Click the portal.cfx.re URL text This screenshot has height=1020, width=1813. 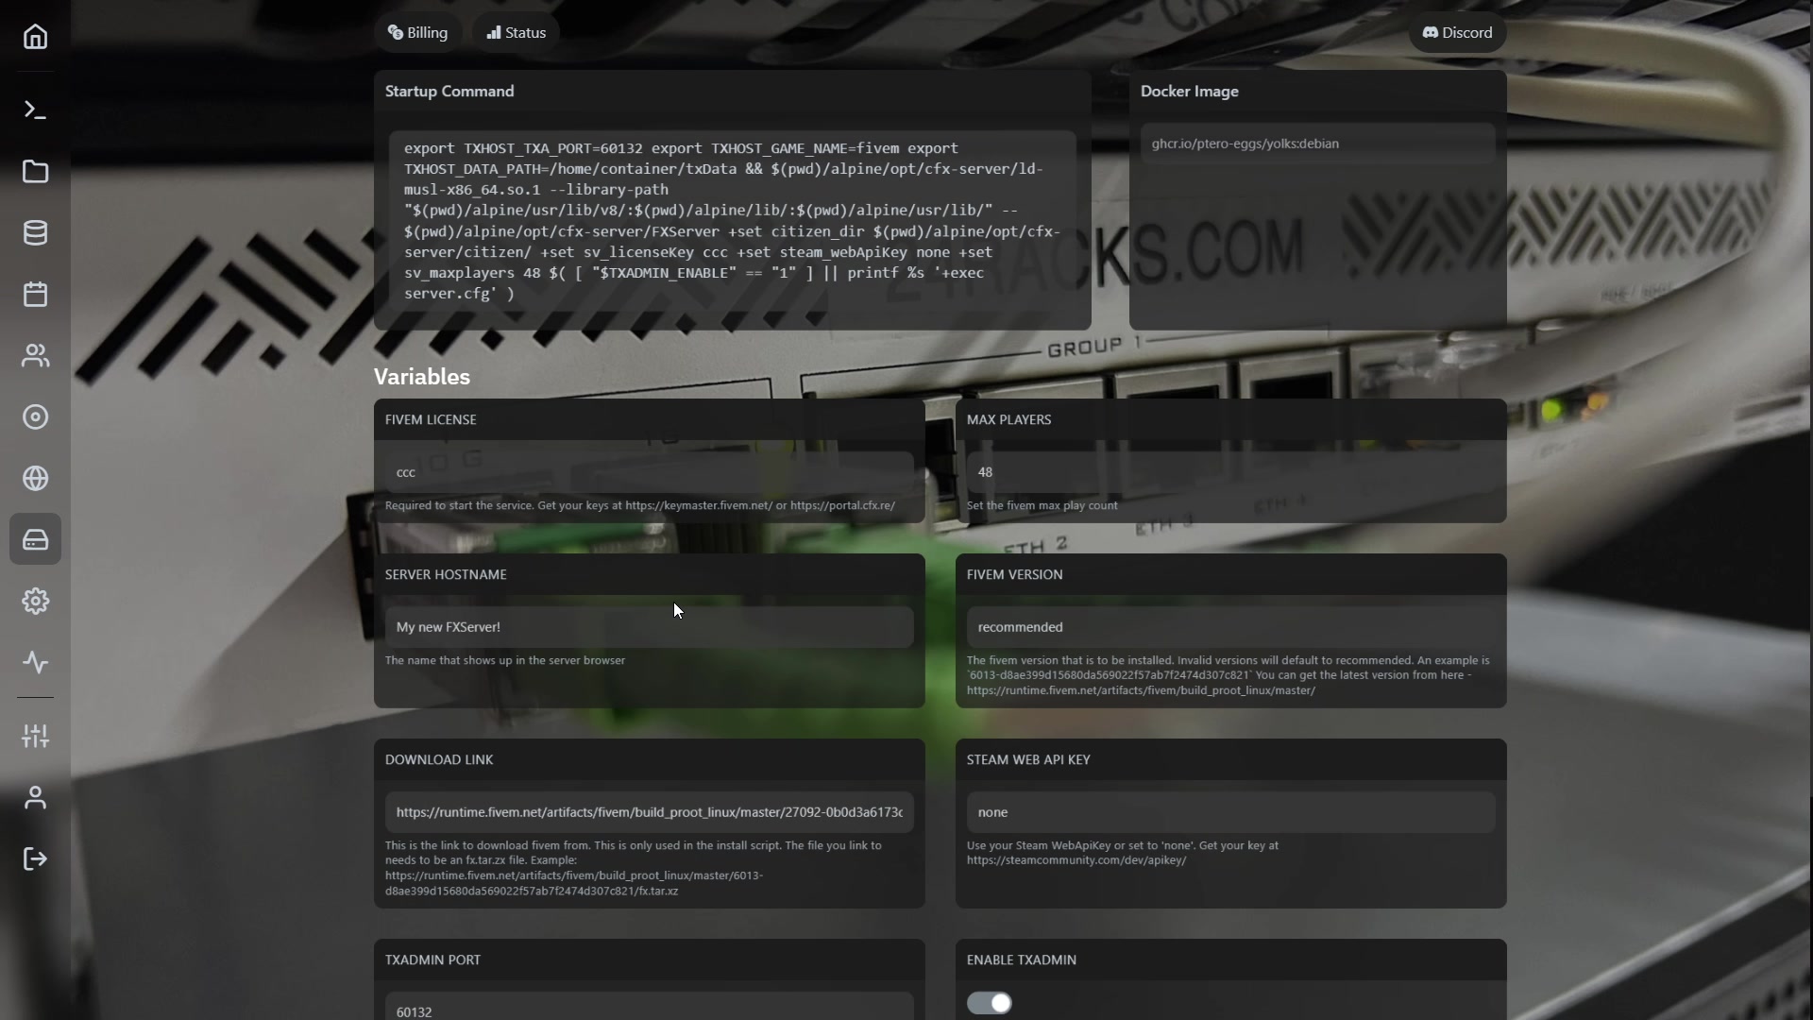(x=842, y=505)
